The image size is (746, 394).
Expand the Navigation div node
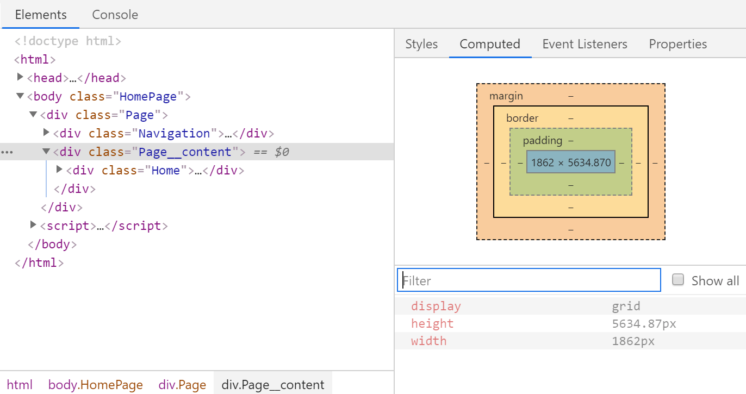[x=47, y=133]
